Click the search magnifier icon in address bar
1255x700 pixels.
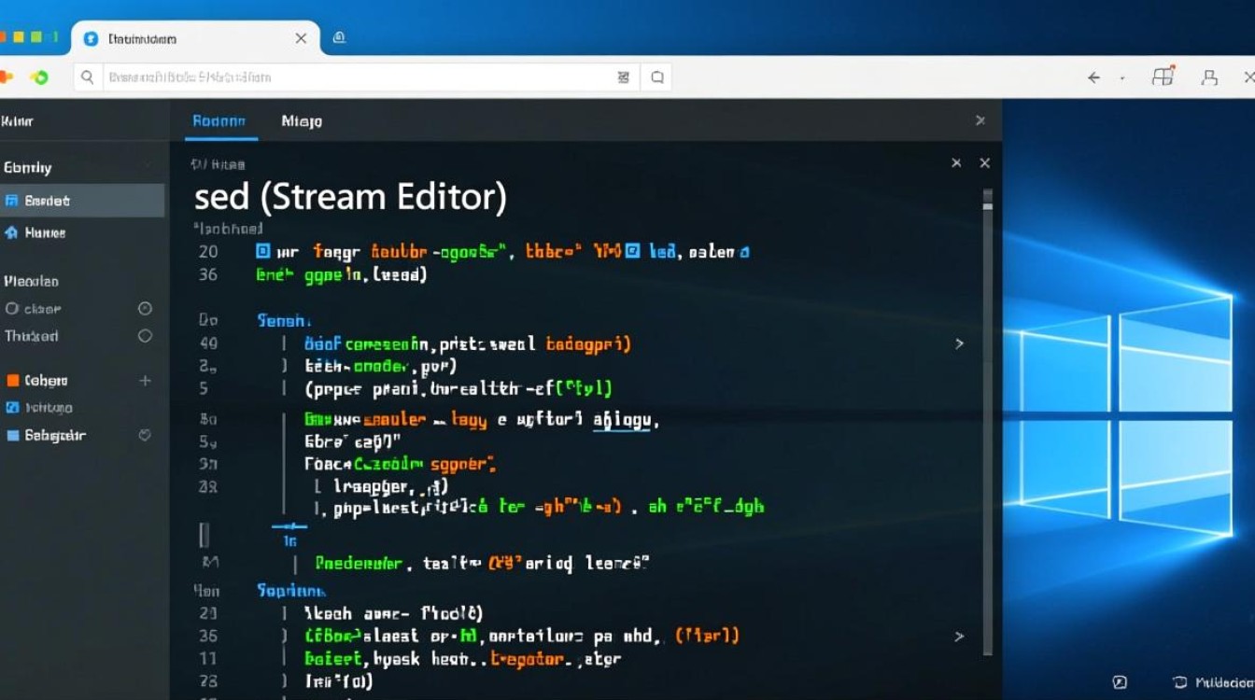click(x=87, y=77)
